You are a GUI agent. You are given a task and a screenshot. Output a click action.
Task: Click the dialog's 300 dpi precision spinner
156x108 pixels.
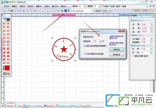point(100,41)
